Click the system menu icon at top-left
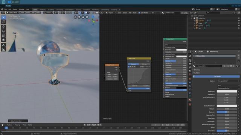Viewport: 241px width, 135px height. click(4, 2)
